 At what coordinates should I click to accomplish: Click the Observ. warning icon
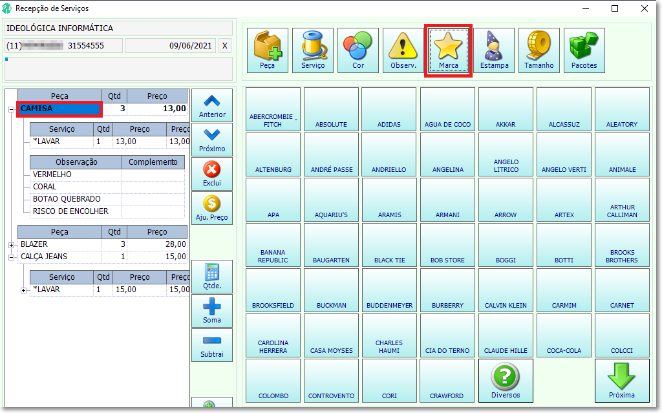(403, 50)
